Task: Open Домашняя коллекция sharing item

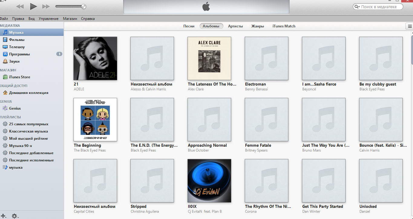Action: tap(32, 92)
